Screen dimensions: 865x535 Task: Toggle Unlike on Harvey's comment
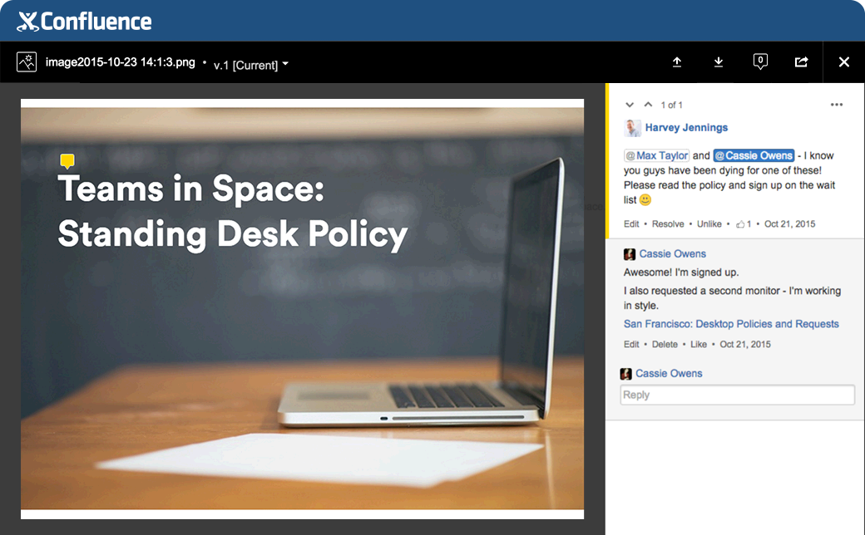(x=709, y=224)
